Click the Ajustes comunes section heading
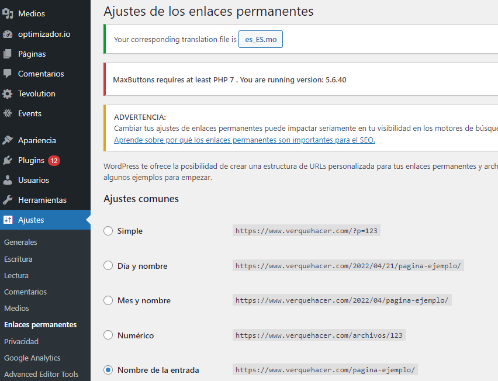Image resolution: width=498 pixels, height=381 pixels. [x=141, y=199]
